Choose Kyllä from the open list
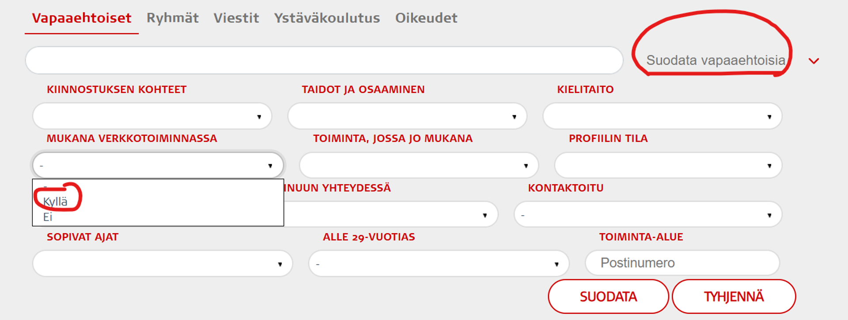 click(x=56, y=202)
